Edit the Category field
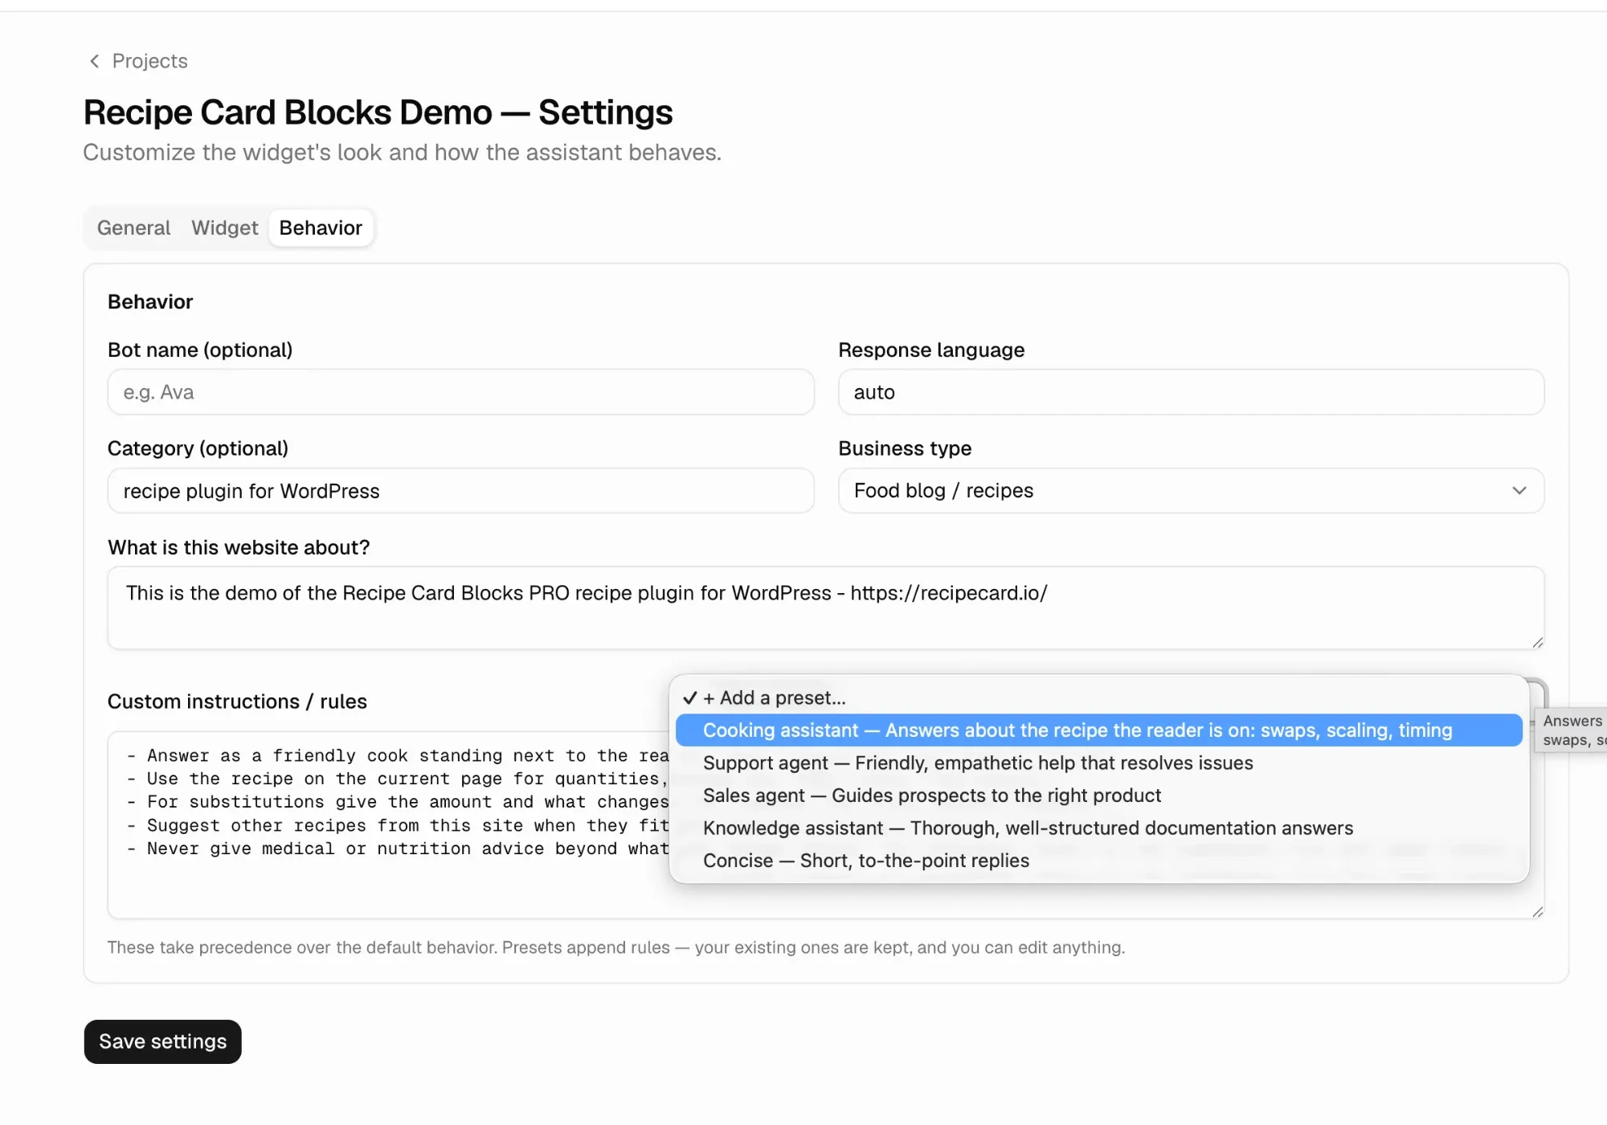This screenshot has height=1125, width=1607. [x=460, y=491]
